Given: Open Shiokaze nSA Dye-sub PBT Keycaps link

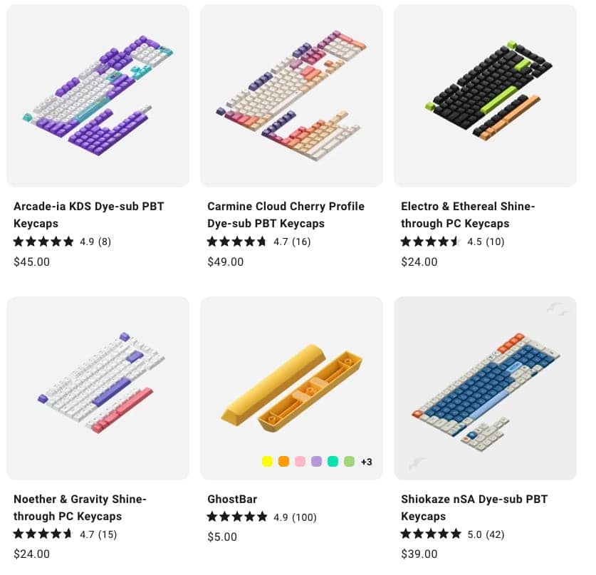Looking at the screenshot, I should [474, 508].
